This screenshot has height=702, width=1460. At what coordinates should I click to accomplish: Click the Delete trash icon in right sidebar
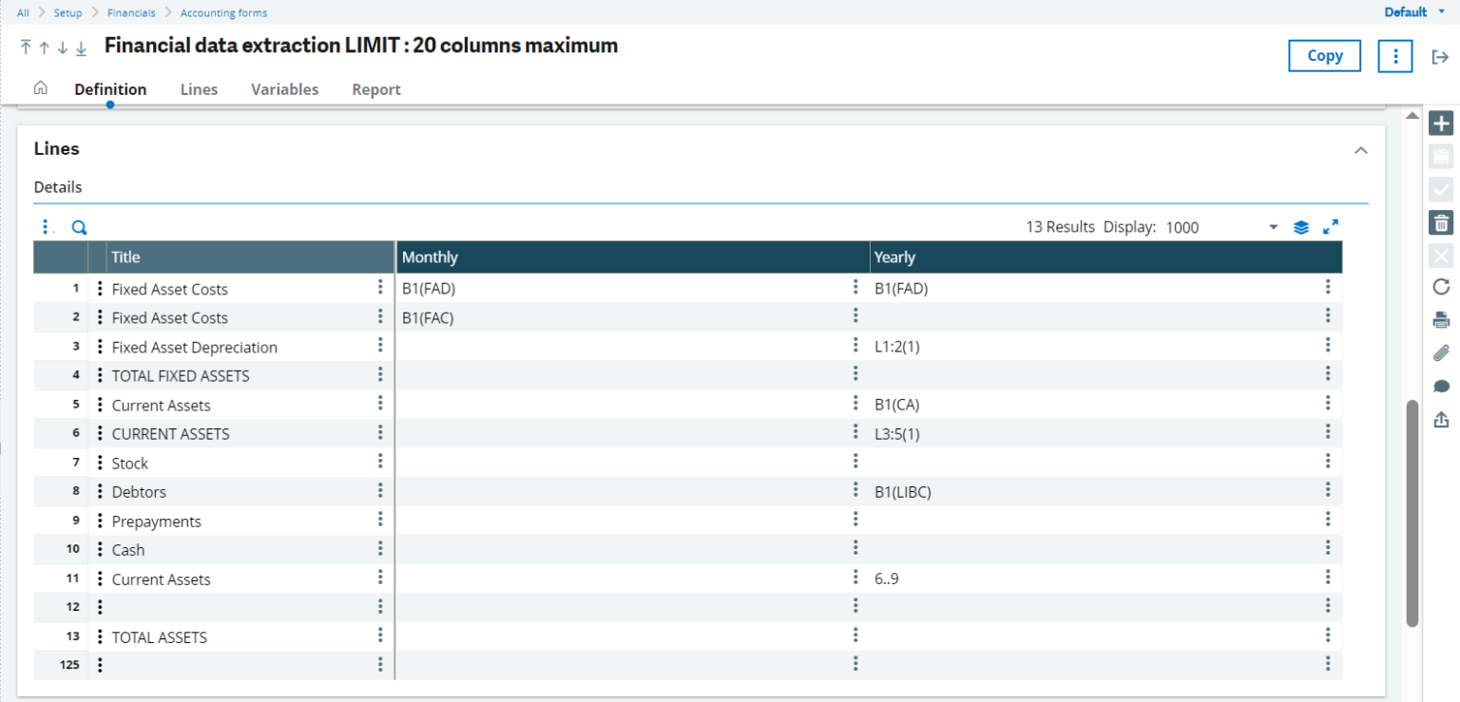[1441, 223]
